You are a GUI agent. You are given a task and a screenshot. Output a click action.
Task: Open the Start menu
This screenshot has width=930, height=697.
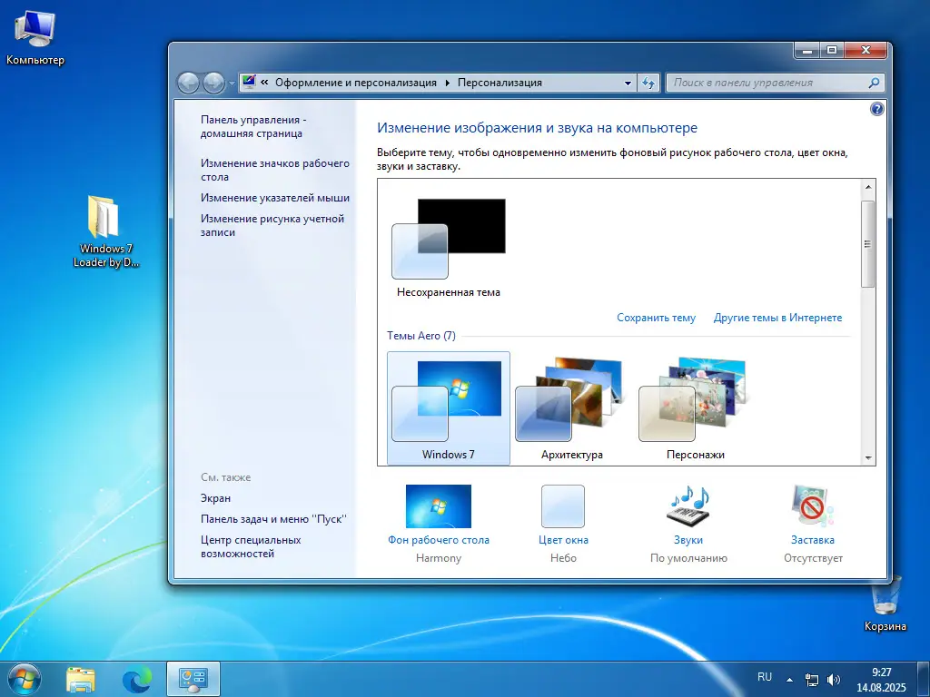pyautogui.click(x=24, y=678)
